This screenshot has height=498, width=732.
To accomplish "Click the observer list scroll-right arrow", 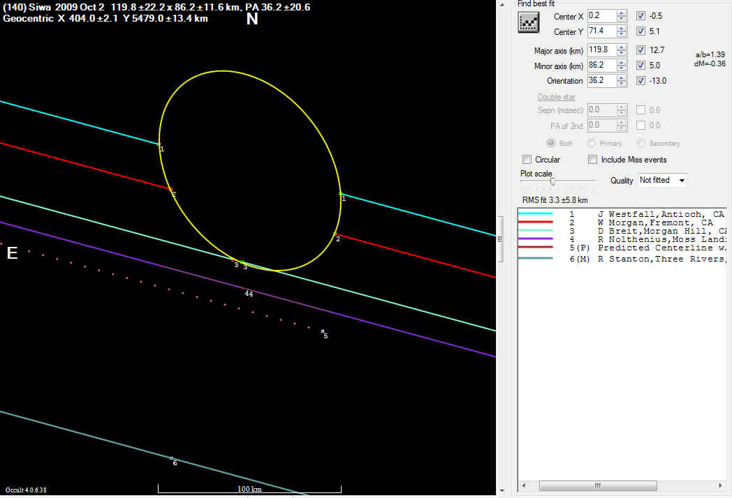I will pos(721,486).
